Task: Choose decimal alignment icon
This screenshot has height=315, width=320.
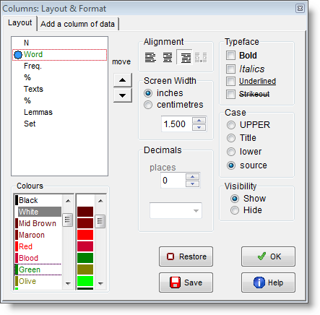Action: 201,58
